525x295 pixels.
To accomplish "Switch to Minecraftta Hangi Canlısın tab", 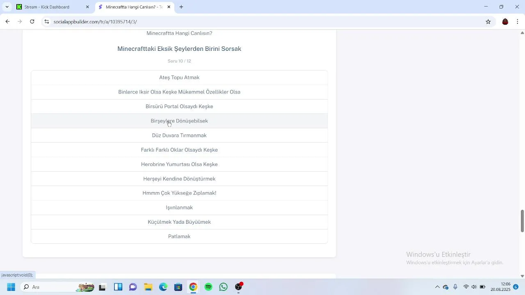I will tap(134, 7).
